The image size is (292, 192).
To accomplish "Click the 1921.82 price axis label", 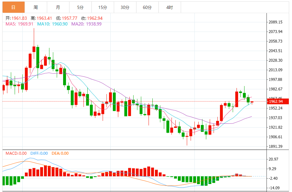I will coord(275,127).
